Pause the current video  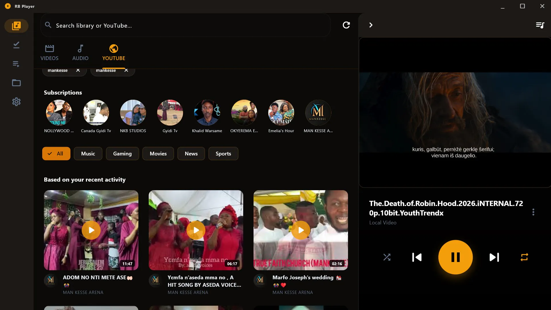455,257
